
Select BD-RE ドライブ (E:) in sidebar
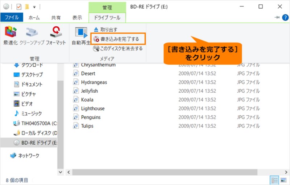(x=29, y=142)
